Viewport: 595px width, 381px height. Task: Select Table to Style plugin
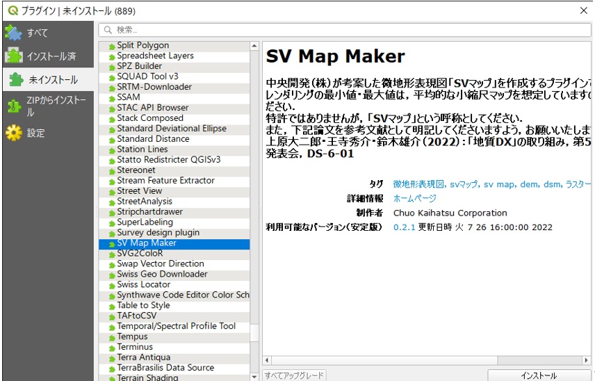coord(174,305)
